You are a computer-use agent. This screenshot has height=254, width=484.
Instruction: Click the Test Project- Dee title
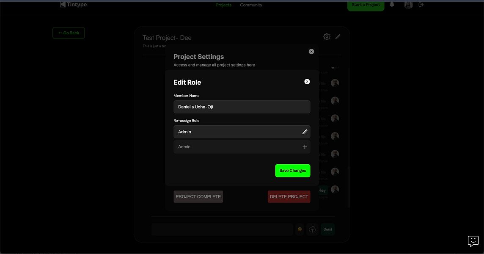[167, 38]
